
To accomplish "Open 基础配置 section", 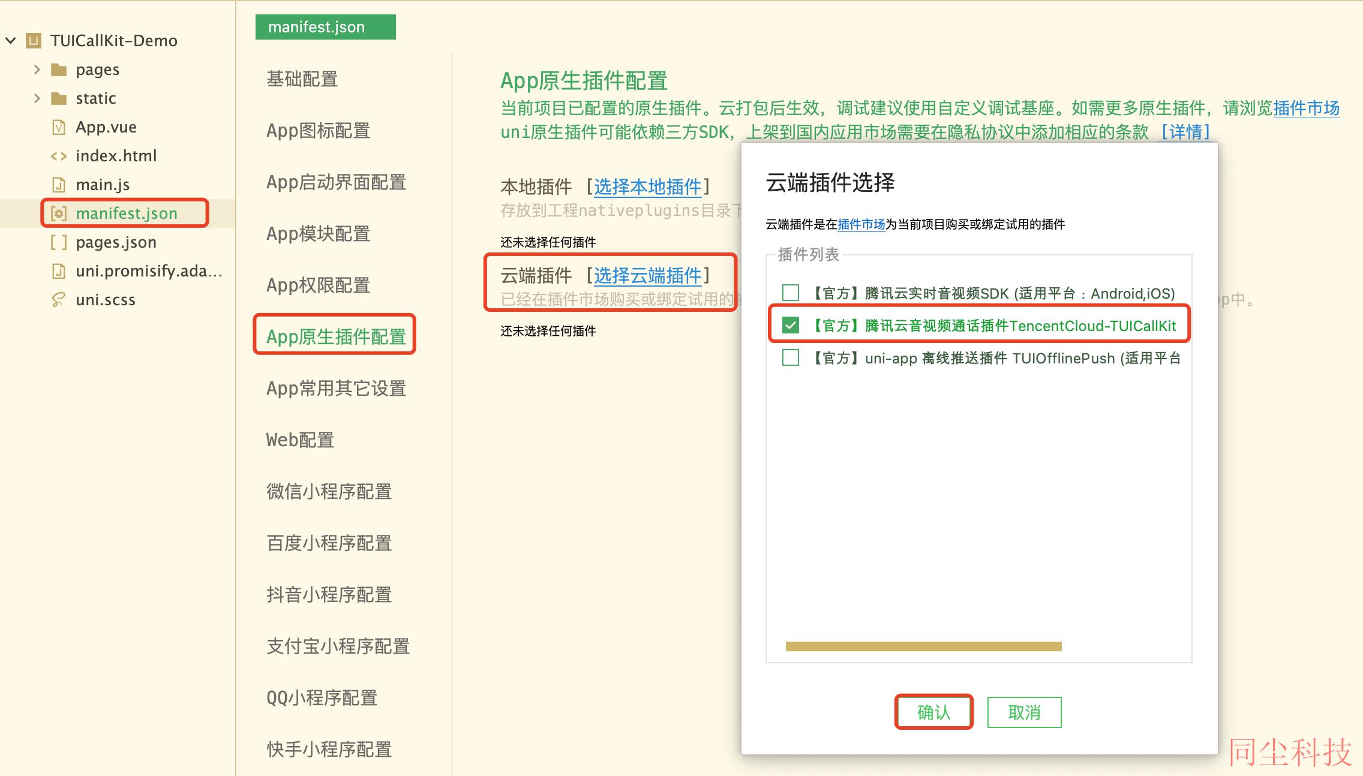I will pos(302,79).
